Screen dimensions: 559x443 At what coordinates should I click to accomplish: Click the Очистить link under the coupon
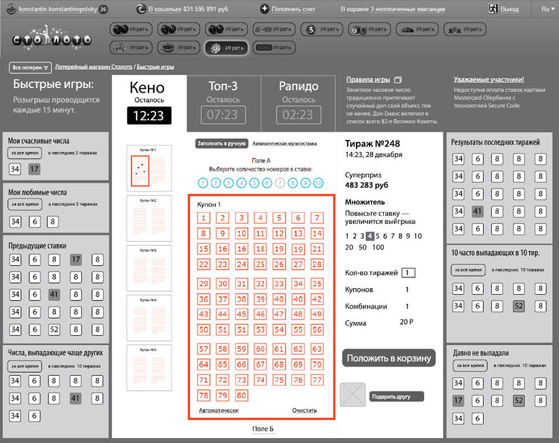click(304, 411)
